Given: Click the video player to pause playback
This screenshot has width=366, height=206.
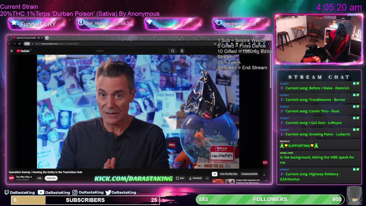Looking at the screenshot, I should tap(138, 112).
